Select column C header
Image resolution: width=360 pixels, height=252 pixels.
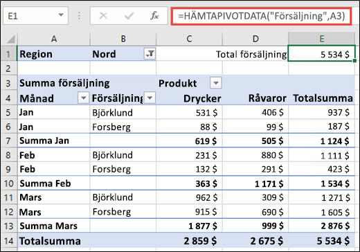189,39
